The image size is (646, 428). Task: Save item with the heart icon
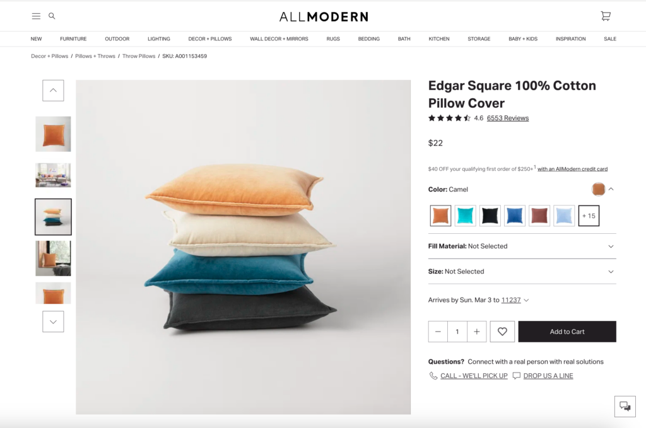click(502, 332)
